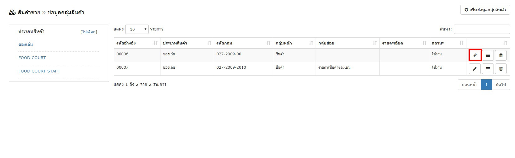
Task: Sort by รหัสอ้างอิง column sort icon
Action: [155, 43]
